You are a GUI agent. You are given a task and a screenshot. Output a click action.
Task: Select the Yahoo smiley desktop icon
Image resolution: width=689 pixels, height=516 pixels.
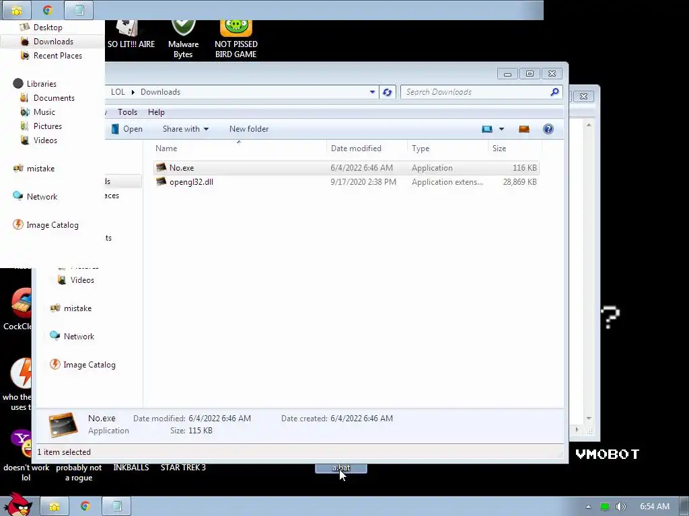pyautogui.click(x=22, y=443)
